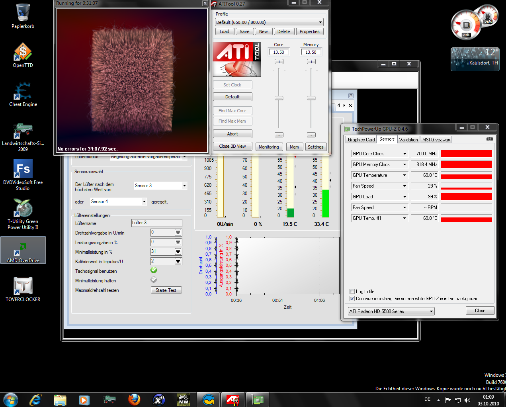This screenshot has height=407, width=506.
Task: Switch to the Graphics Card tab
Action: (x=361, y=140)
